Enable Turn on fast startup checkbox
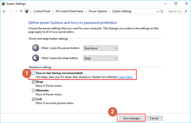Viewport: 191px width, 123px height. pyautogui.click(x=34, y=73)
